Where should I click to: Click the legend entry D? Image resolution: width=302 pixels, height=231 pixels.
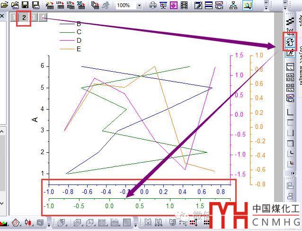click(x=79, y=40)
